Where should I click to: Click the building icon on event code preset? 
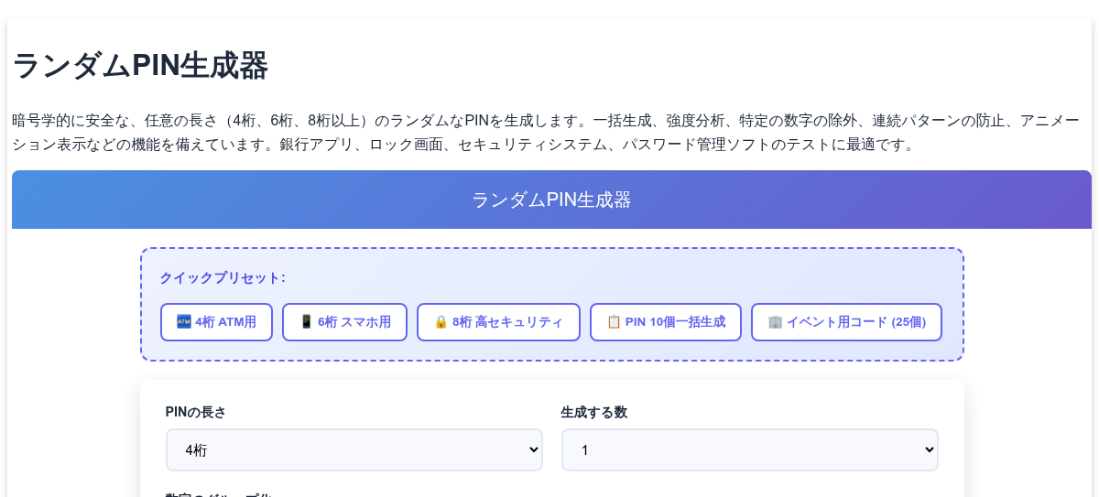[x=775, y=322]
